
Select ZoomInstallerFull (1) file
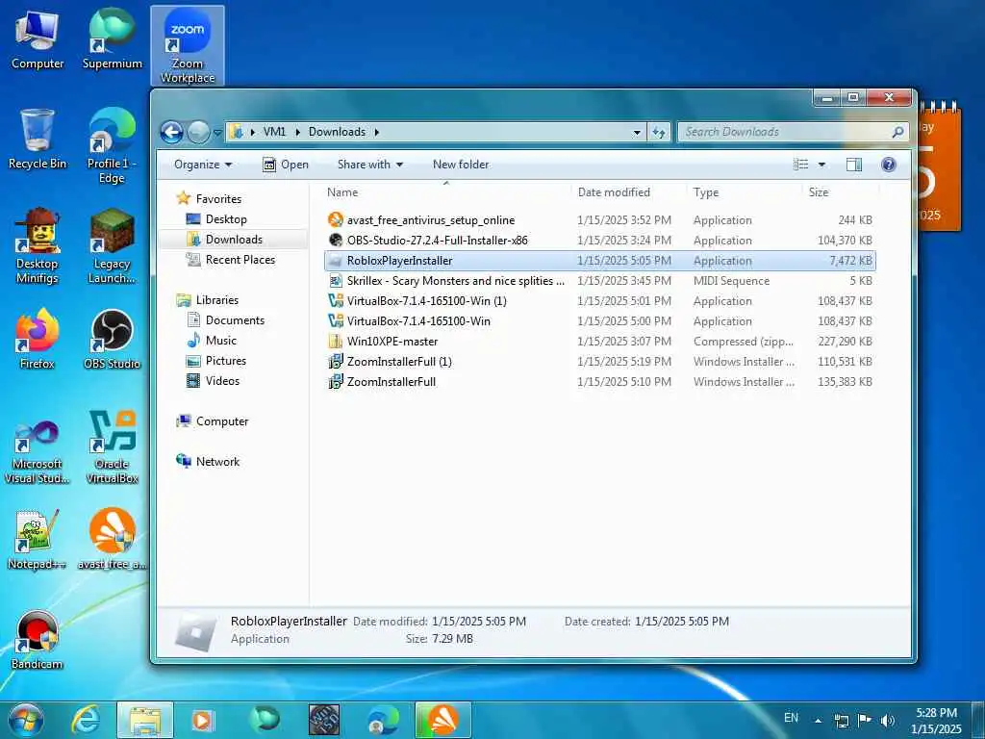(600, 362)
